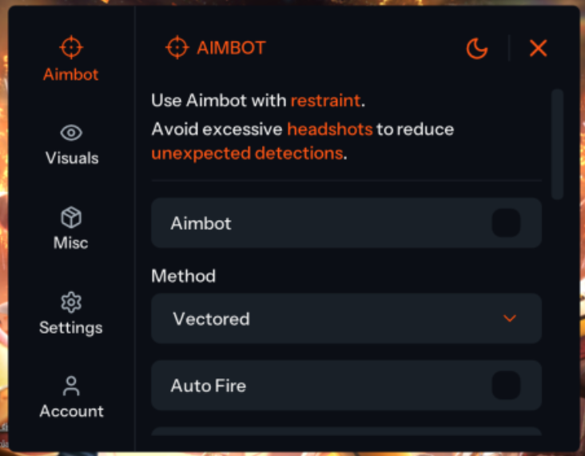Viewport: 585px width, 456px height.
Task: Enable the Aimbot toggle
Action: (506, 223)
